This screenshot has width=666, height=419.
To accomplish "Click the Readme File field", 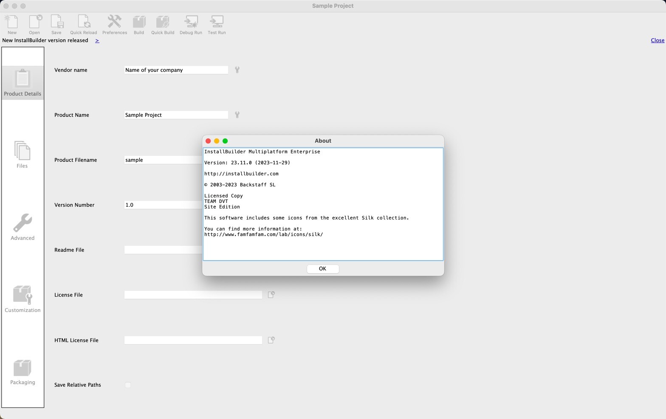I will click(163, 250).
